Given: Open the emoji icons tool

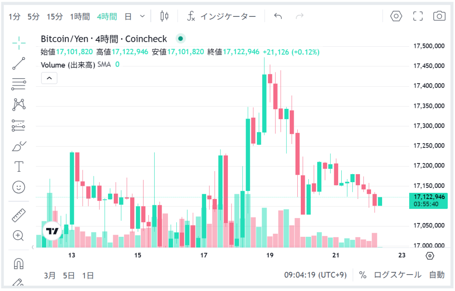Looking at the screenshot, I should click(x=19, y=187).
